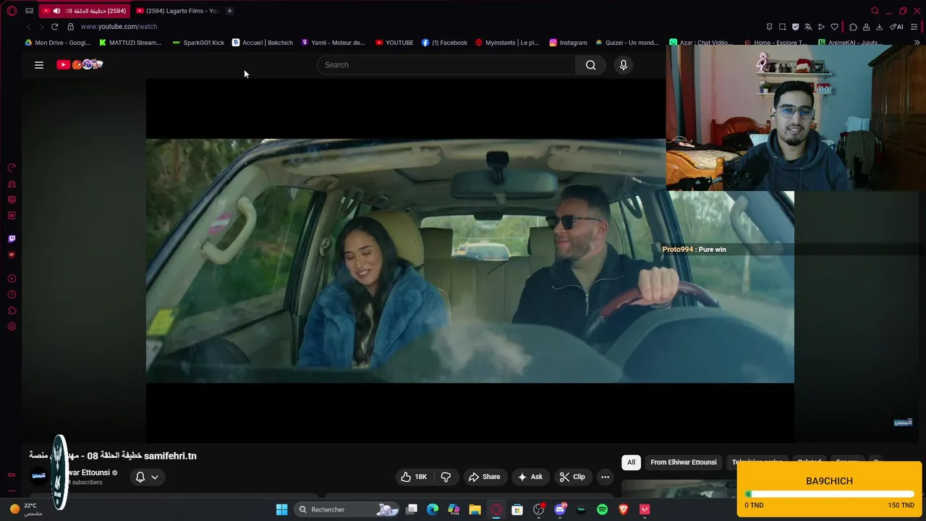Image resolution: width=926 pixels, height=521 pixels.
Task: Open File Explorer from taskbar
Action: tap(475, 509)
